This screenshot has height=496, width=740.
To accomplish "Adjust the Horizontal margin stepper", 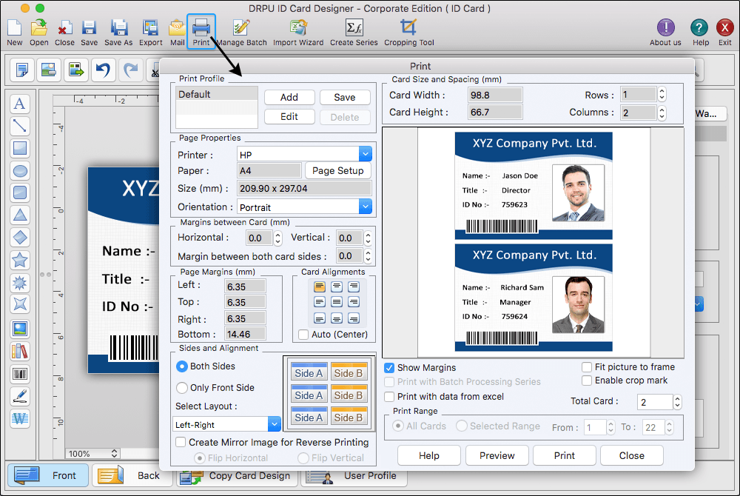I will coord(278,238).
